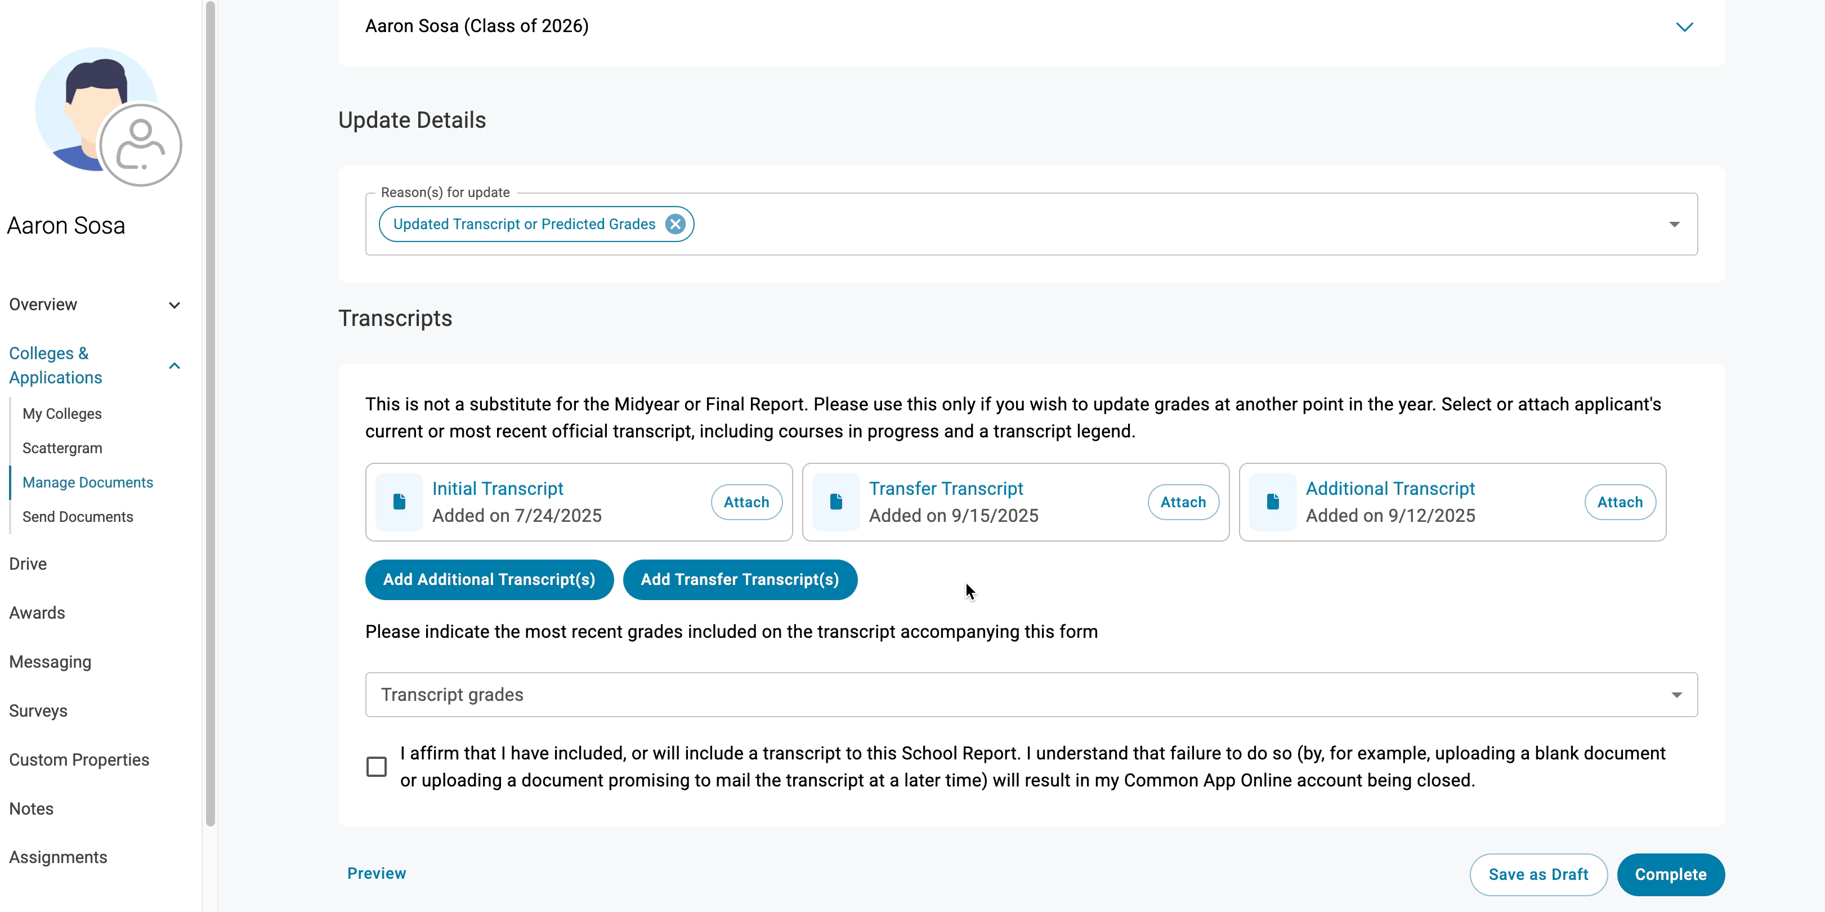Go to Scattergram in the sidebar
The height and width of the screenshot is (912, 1825).
click(x=62, y=448)
